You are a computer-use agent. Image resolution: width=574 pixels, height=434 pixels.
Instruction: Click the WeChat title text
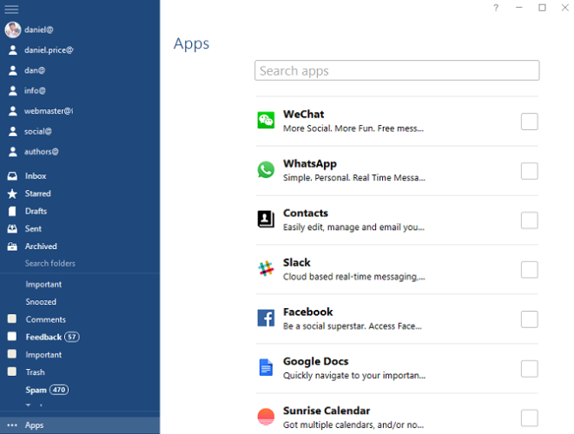click(303, 115)
